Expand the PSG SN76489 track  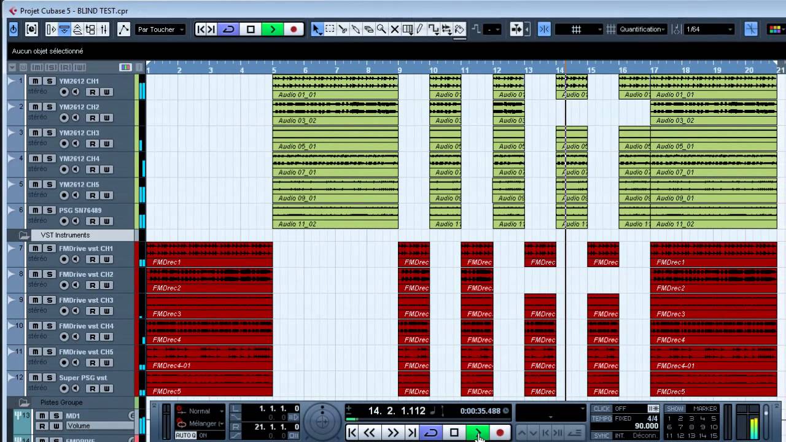coord(11,210)
